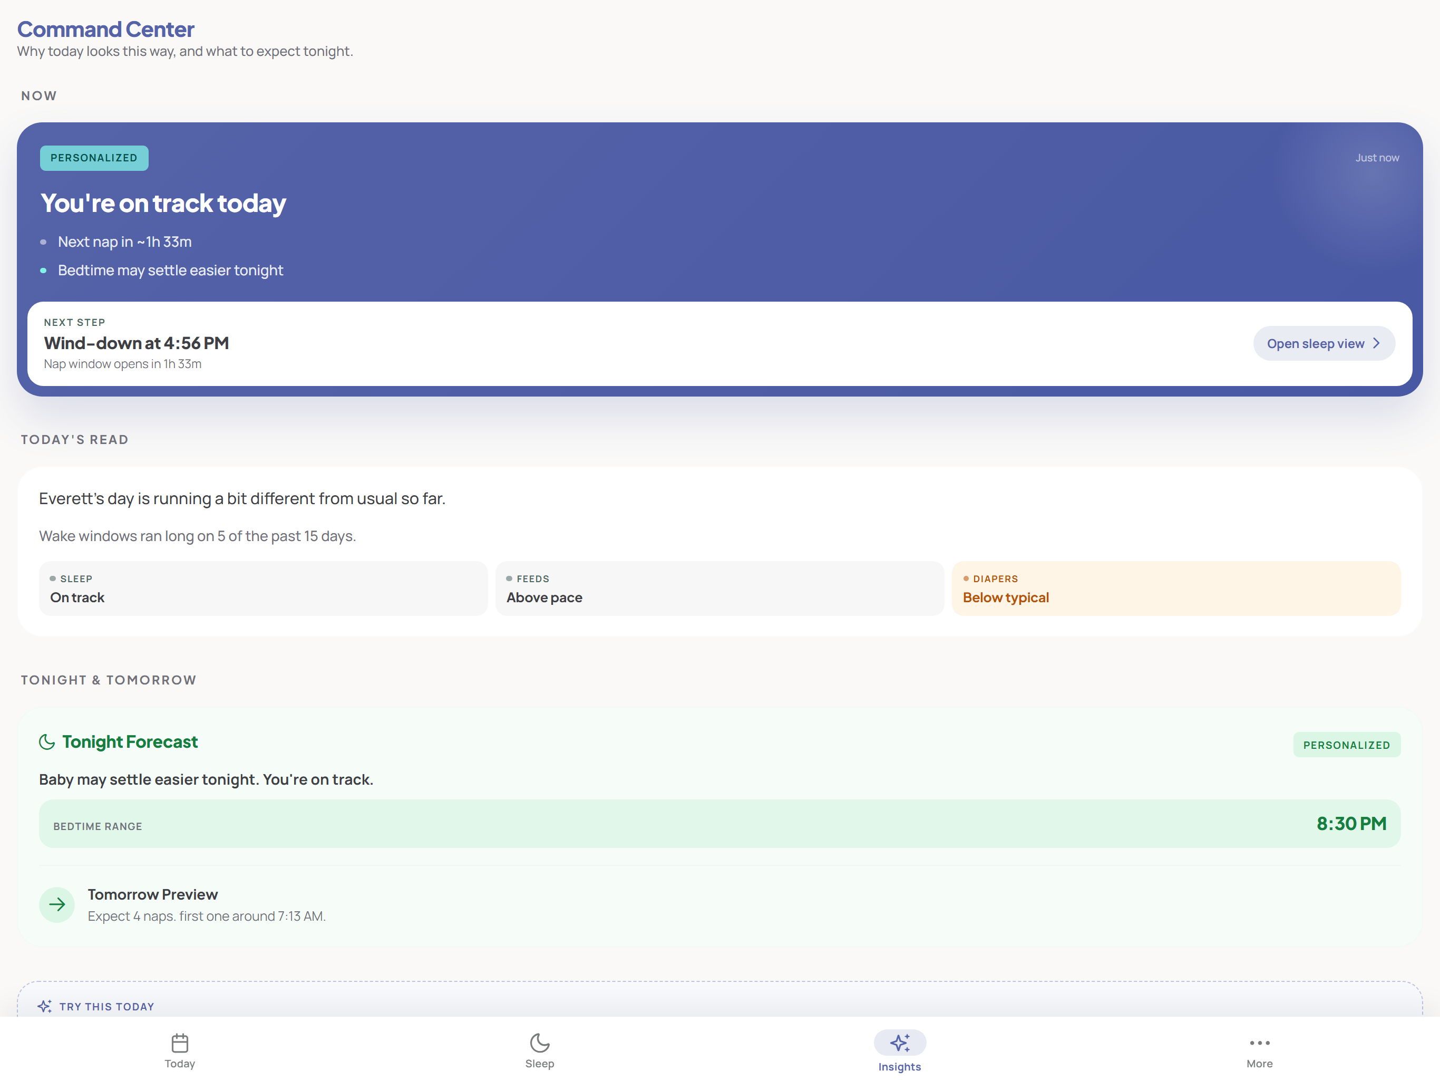
Task: Select the Sleep On track card
Action: coord(263,588)
